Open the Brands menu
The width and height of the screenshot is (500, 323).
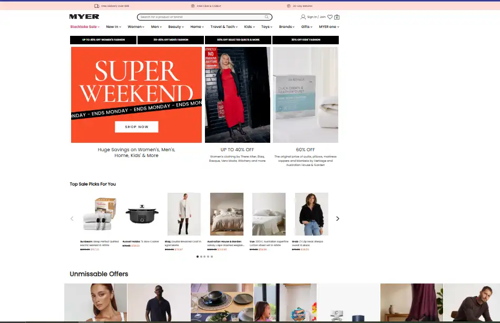tap(287, 27)
